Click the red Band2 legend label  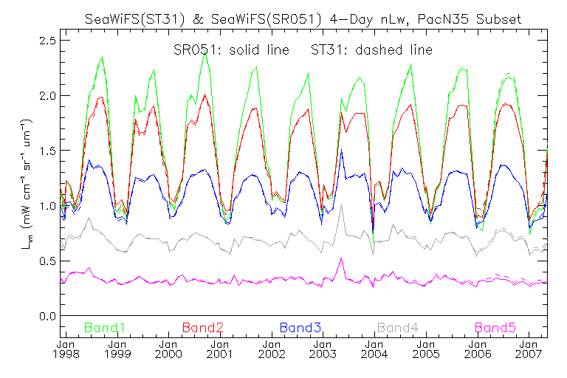202,328
